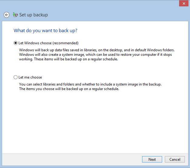
Task: Cancel the backup setup
Action: point(175,159)
